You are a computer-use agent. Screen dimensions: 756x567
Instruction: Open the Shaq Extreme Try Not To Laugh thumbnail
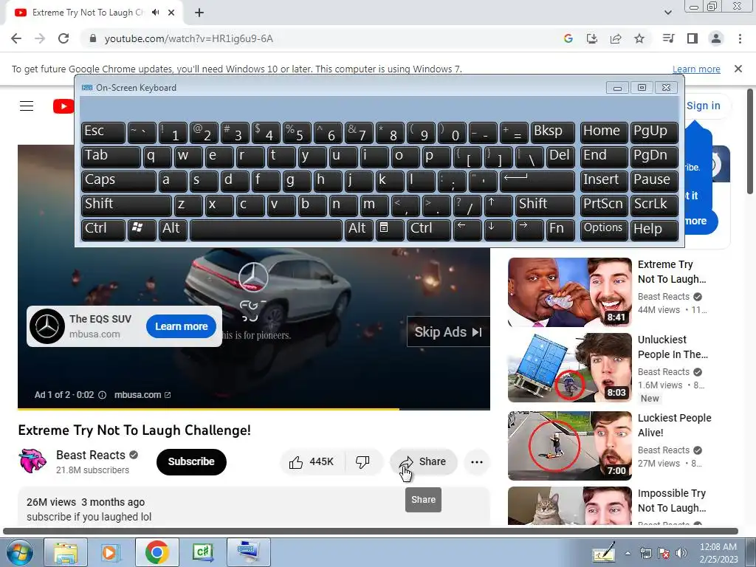pyautogui.click(x=569, y=292)
